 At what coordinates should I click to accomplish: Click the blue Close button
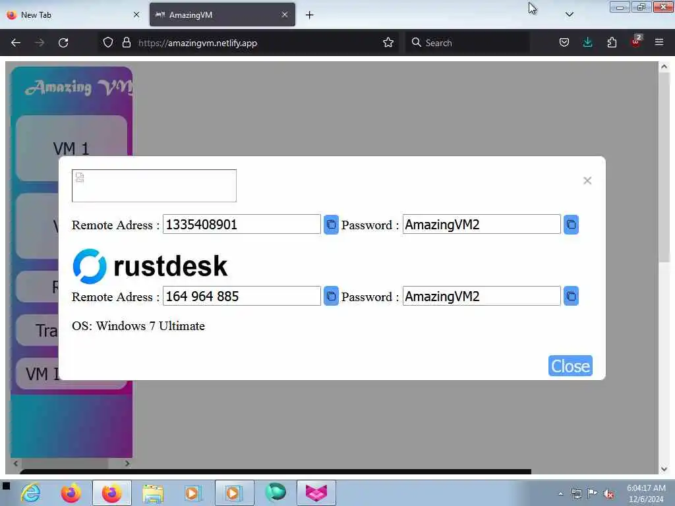570,366
